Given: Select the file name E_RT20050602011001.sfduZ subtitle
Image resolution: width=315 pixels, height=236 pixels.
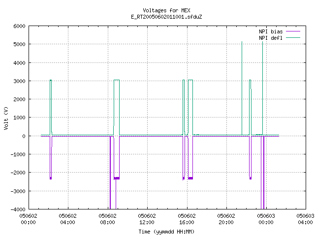Looking at the screenshot, I should 166,17.
